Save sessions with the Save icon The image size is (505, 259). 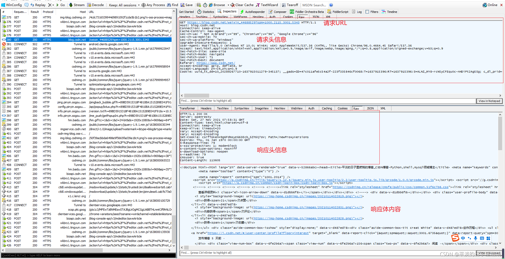pos(187,5)
